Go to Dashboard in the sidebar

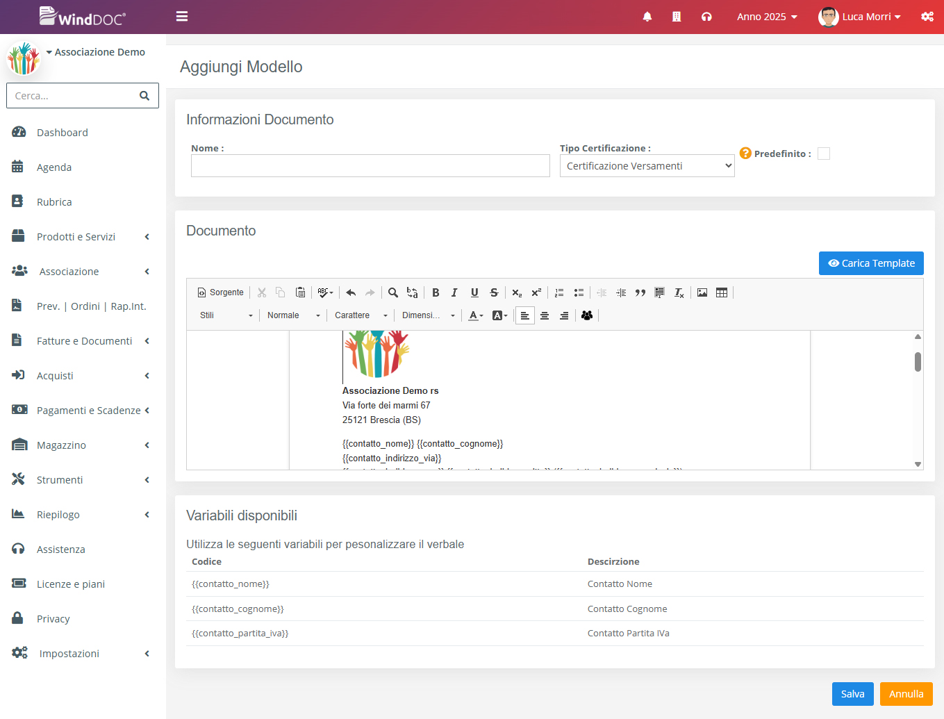(62, 133)
